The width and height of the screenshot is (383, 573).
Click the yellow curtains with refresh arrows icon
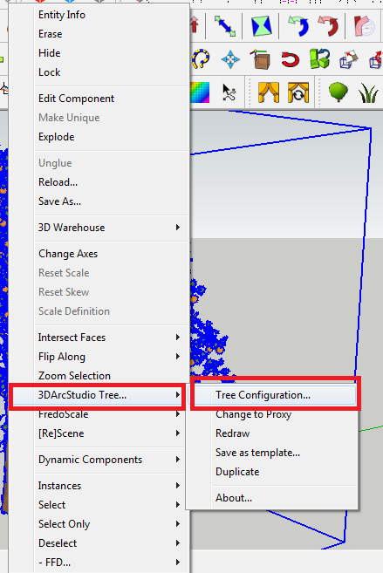point(298,92)
